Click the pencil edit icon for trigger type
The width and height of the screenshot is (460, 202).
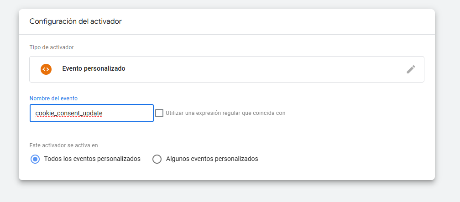point(411,69)
